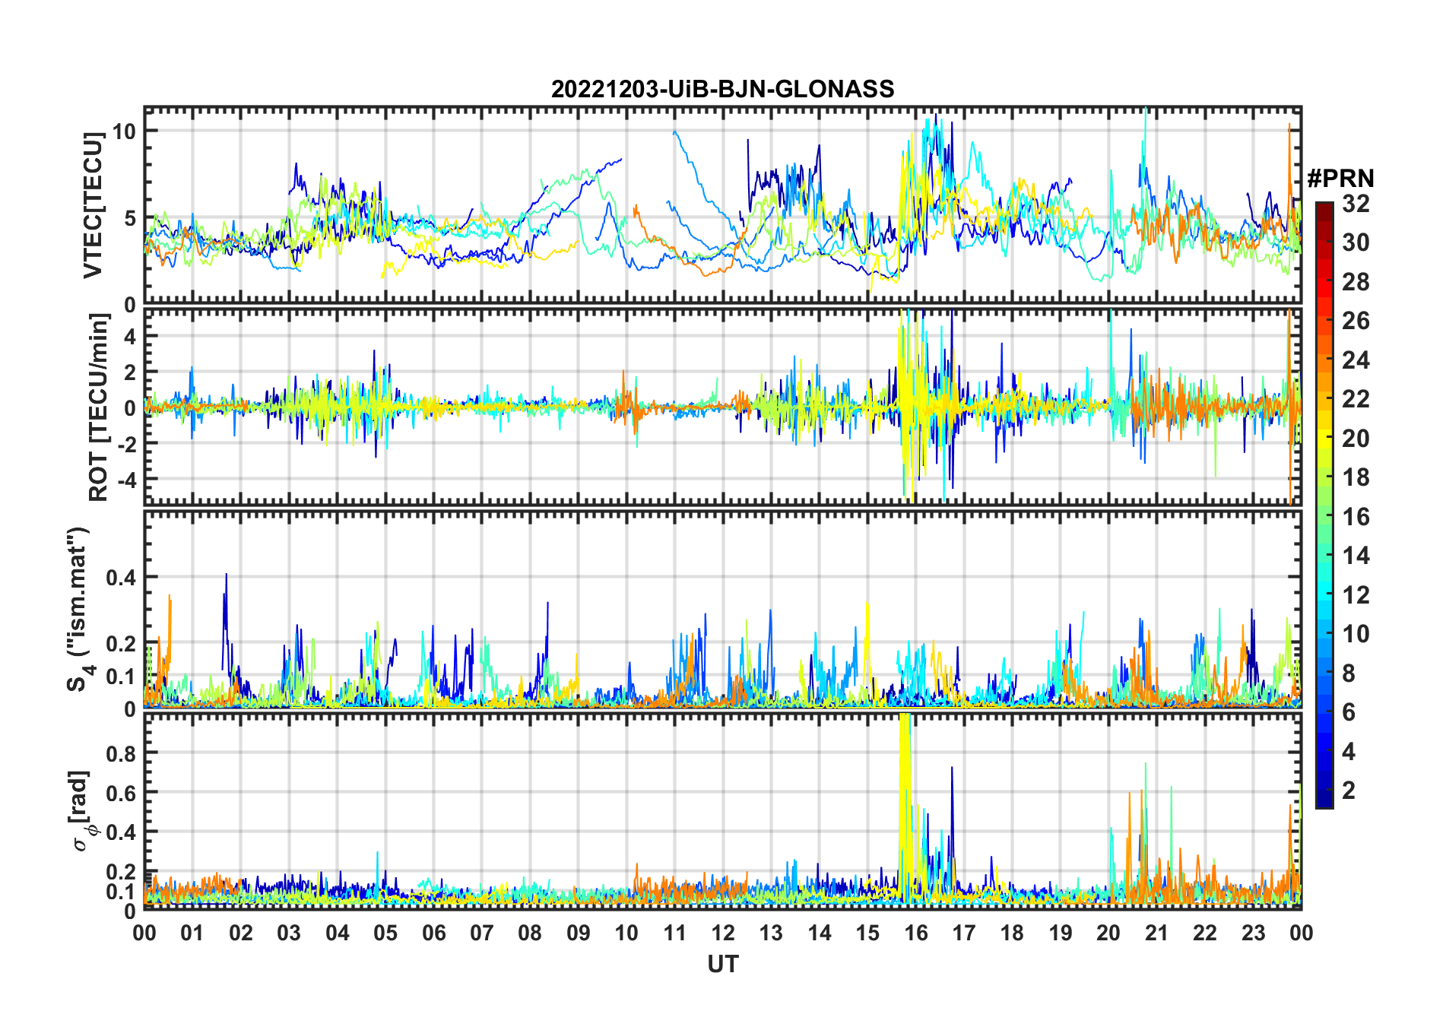
Task: Click the #PRN colorbar title
Action: (x=1340, y=178)
